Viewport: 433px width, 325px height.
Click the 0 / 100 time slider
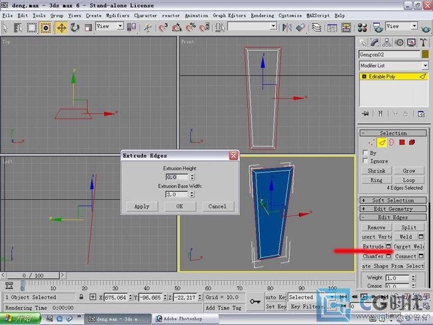click(x=33, y=275)
